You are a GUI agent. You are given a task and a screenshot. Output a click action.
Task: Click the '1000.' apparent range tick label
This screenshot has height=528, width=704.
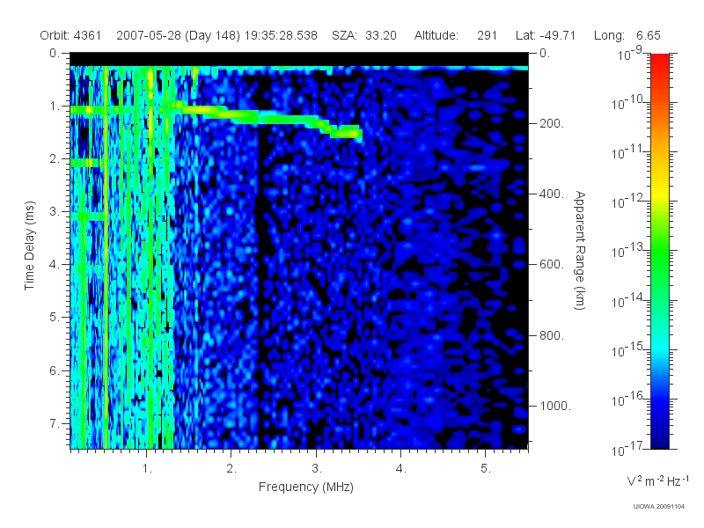pos(555,406)
